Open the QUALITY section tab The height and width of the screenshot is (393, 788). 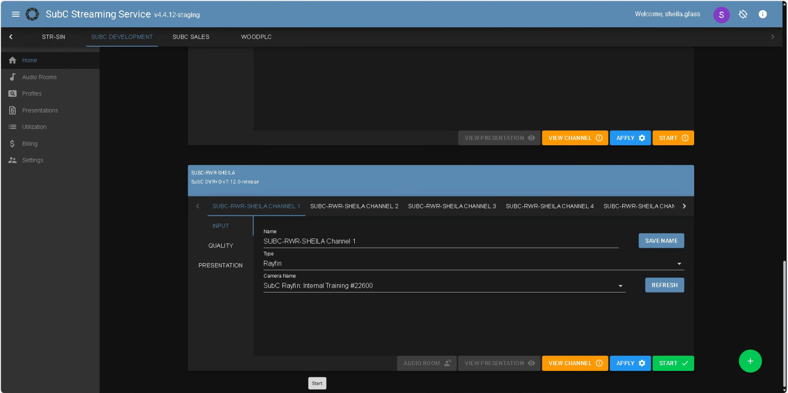click(x=221, y=246)
